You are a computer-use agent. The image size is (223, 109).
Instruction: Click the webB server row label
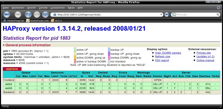(x=9, y=88)
